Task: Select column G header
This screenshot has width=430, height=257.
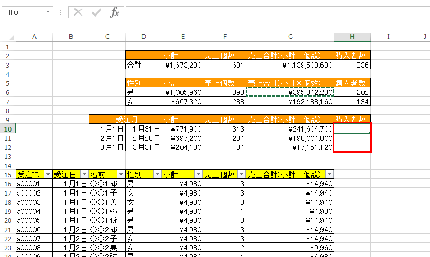Action: pyautogui.click(x=290, y=37)
